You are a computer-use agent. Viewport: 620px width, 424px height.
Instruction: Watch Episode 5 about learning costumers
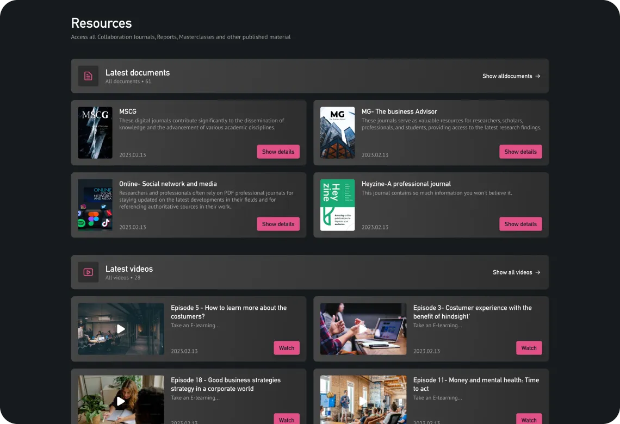click(287, 348)
